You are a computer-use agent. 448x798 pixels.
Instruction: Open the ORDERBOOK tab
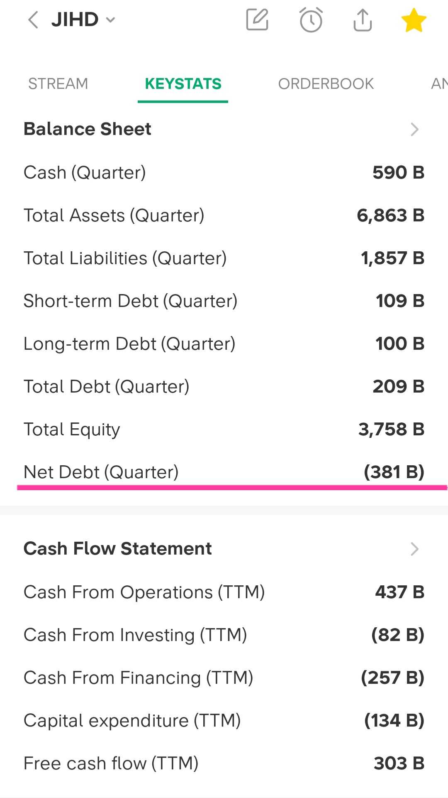click(x=326, y=84)
